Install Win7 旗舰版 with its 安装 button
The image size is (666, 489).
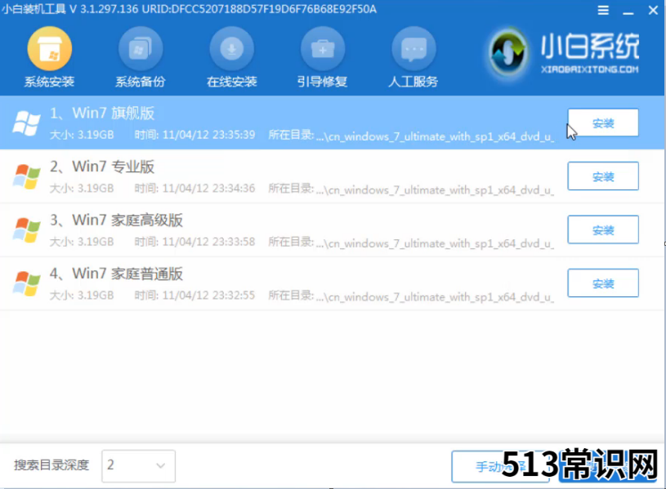coord(602,123)
